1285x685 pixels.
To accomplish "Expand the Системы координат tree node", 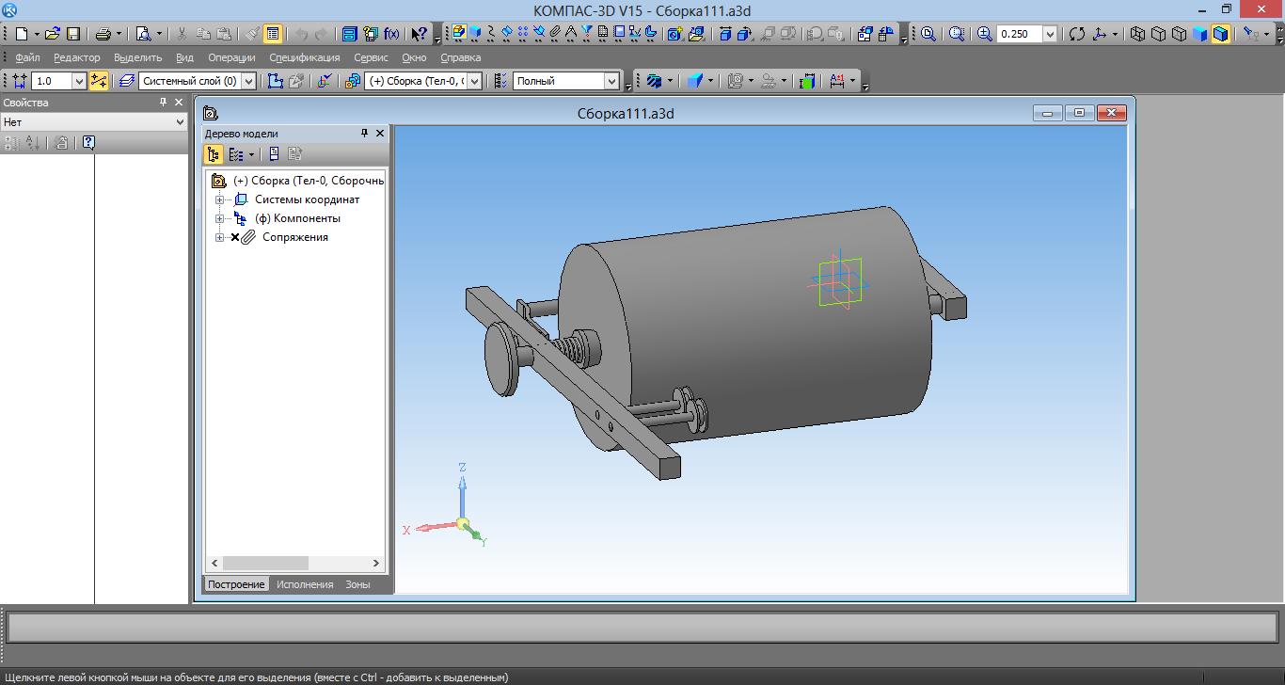I will (x=219, y=199).
